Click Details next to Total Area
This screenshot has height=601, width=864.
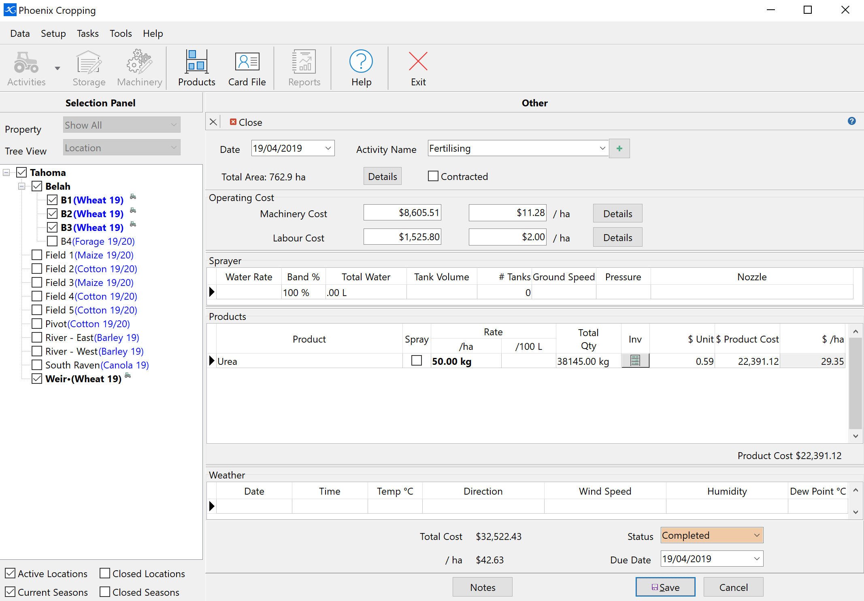click(x=383, y=176)
